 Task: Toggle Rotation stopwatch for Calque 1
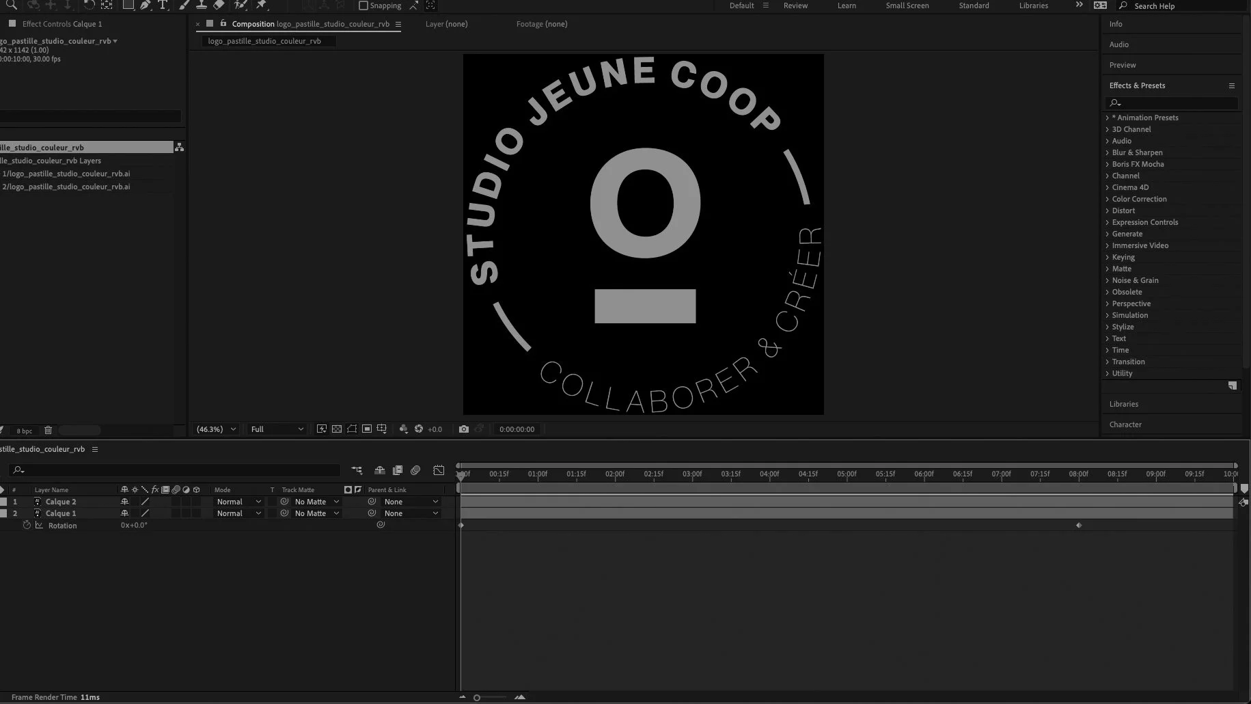27,526
